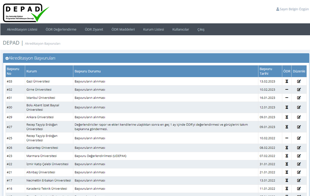310x196 pixels.
Task: Open the Akreditasyon Listesi menu
Action: (x=22, y=29)
